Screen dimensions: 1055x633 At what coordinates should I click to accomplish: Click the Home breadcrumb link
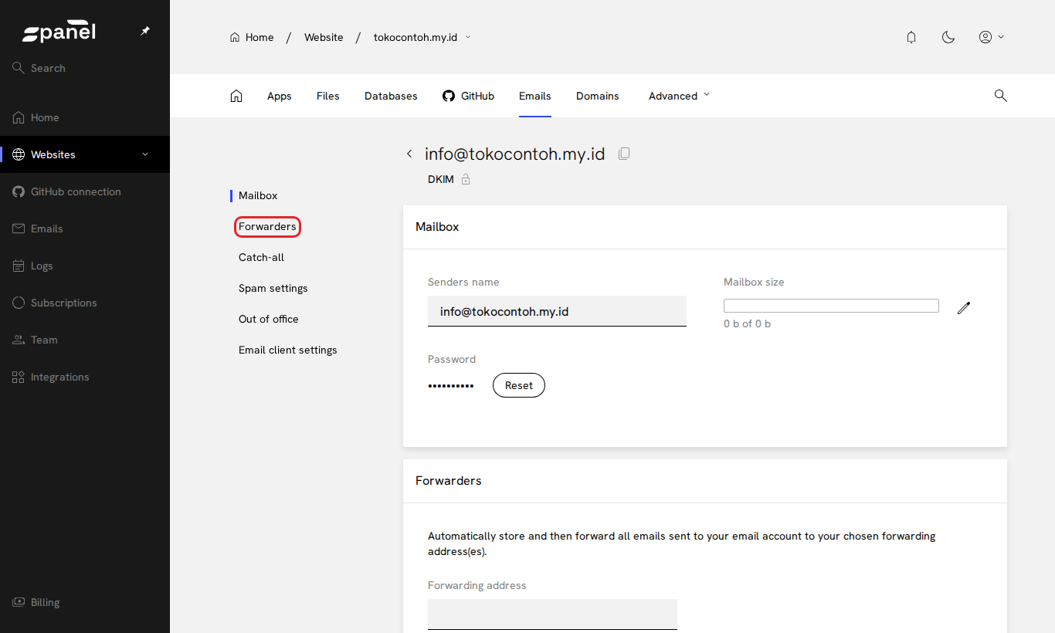point(252,37)
